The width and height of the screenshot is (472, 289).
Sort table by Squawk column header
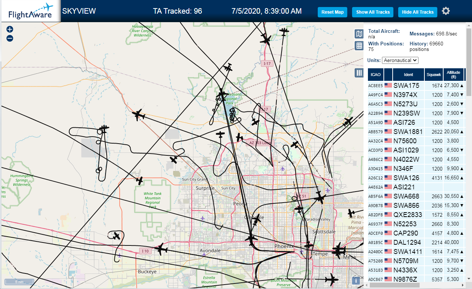coord(434,75)
